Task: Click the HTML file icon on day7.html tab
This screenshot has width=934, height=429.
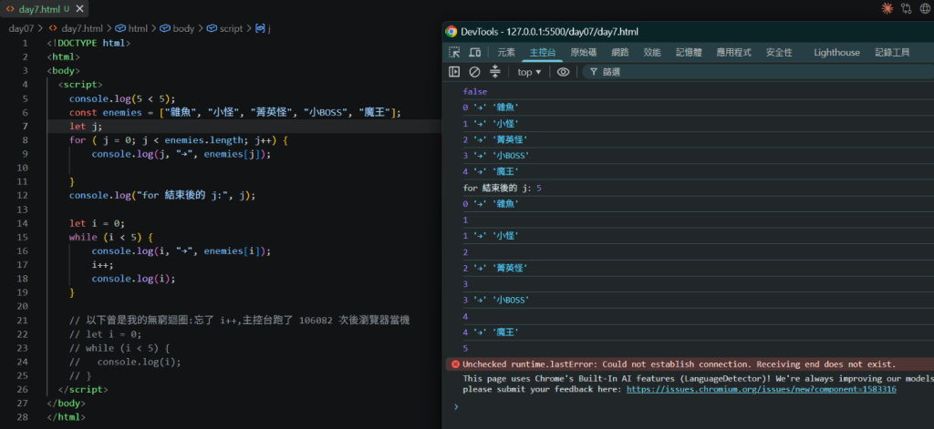Action: click(x=10, y=9)
